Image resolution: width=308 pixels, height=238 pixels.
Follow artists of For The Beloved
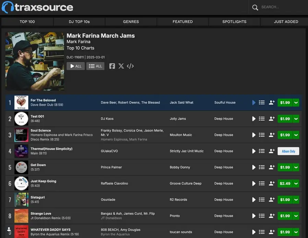(x=272, y=102)
